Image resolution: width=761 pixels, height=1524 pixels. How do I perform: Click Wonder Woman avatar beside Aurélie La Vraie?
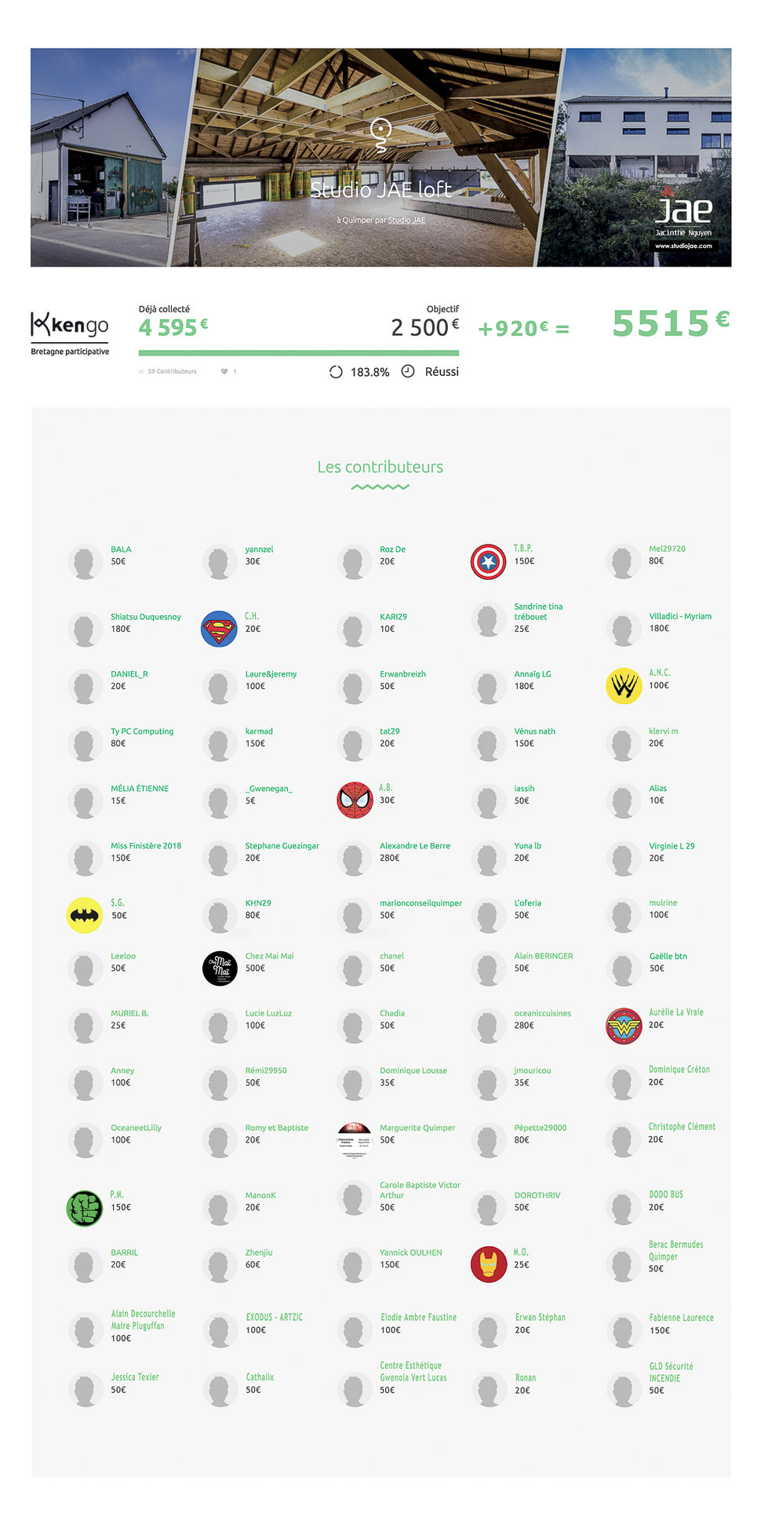click(624, 1026)
